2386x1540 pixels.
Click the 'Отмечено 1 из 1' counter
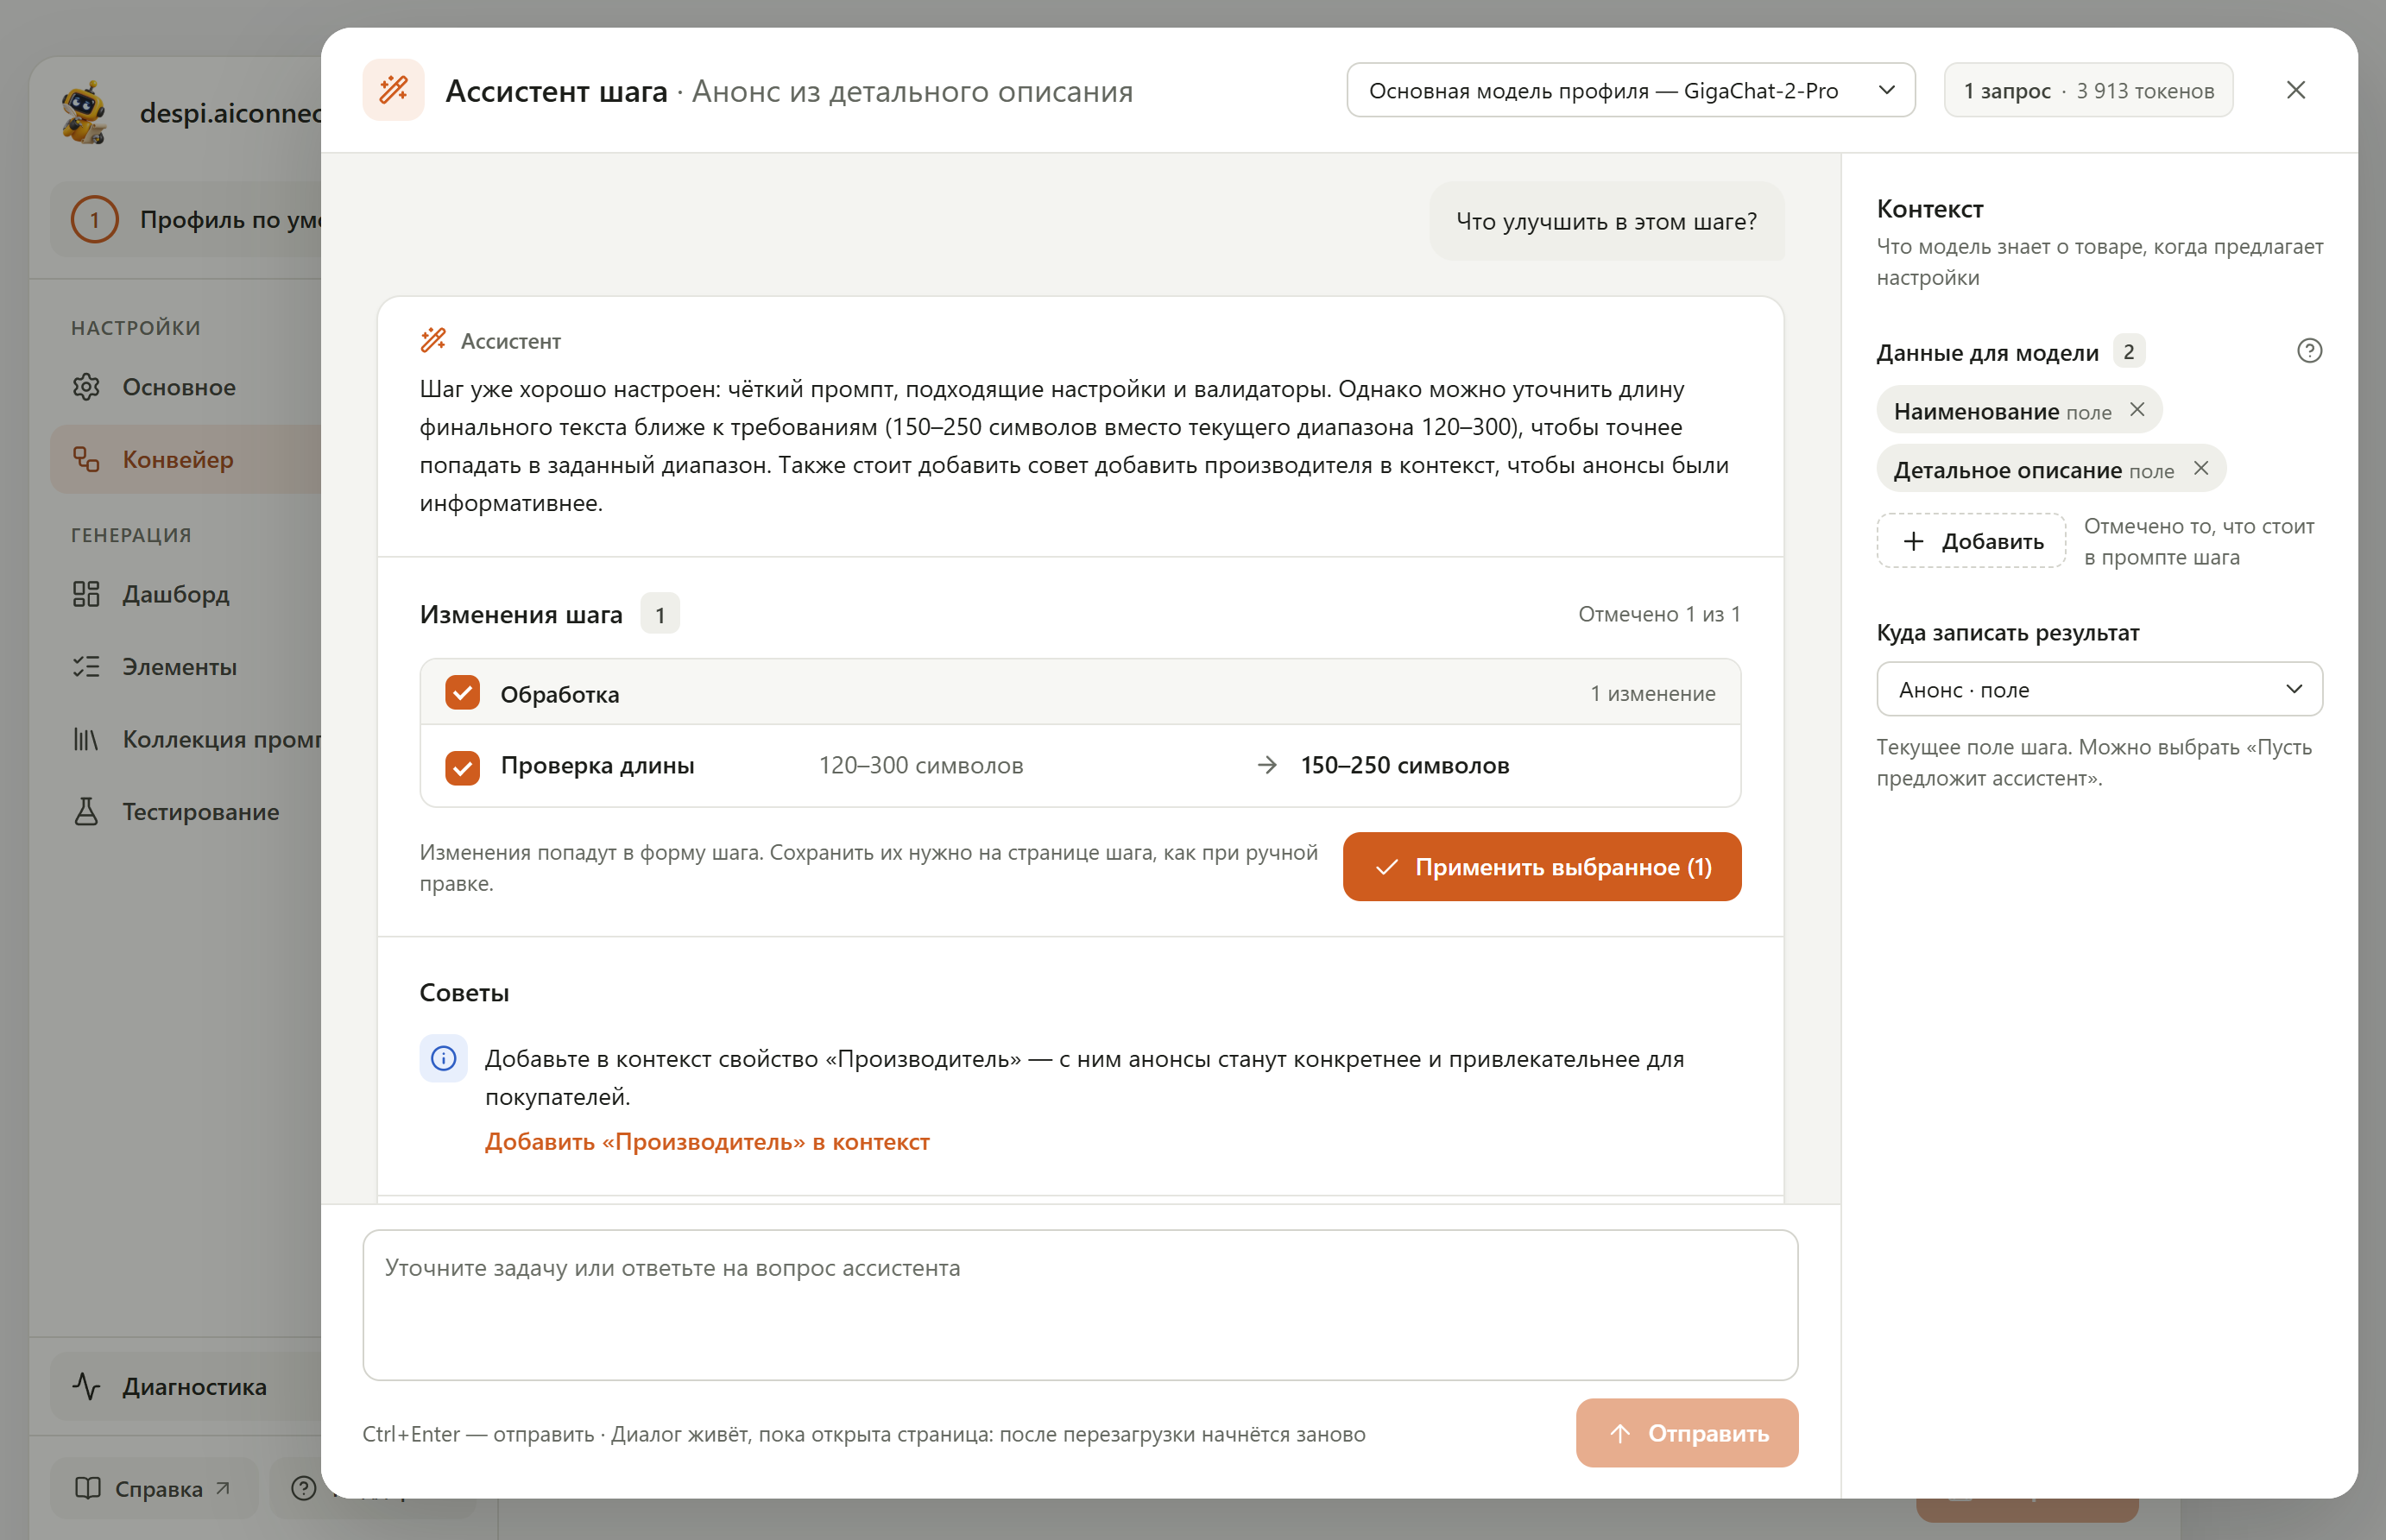point(1659,614)
